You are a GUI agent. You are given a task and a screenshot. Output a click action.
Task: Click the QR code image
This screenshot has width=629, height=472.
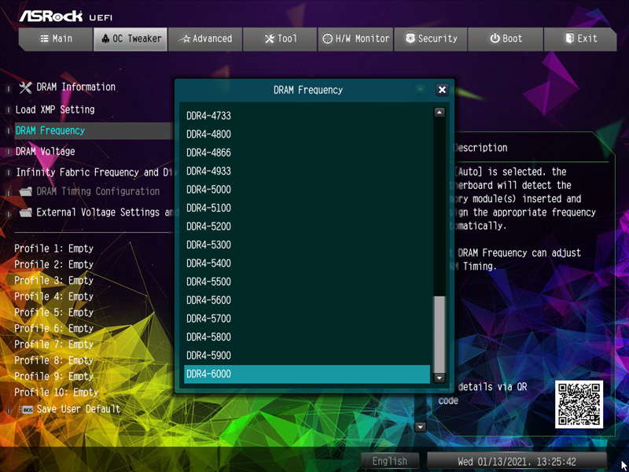click(579, 404)
